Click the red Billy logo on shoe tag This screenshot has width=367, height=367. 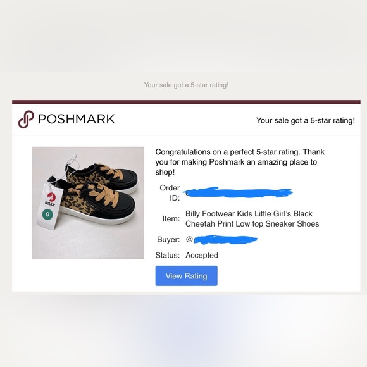(51, 197)
